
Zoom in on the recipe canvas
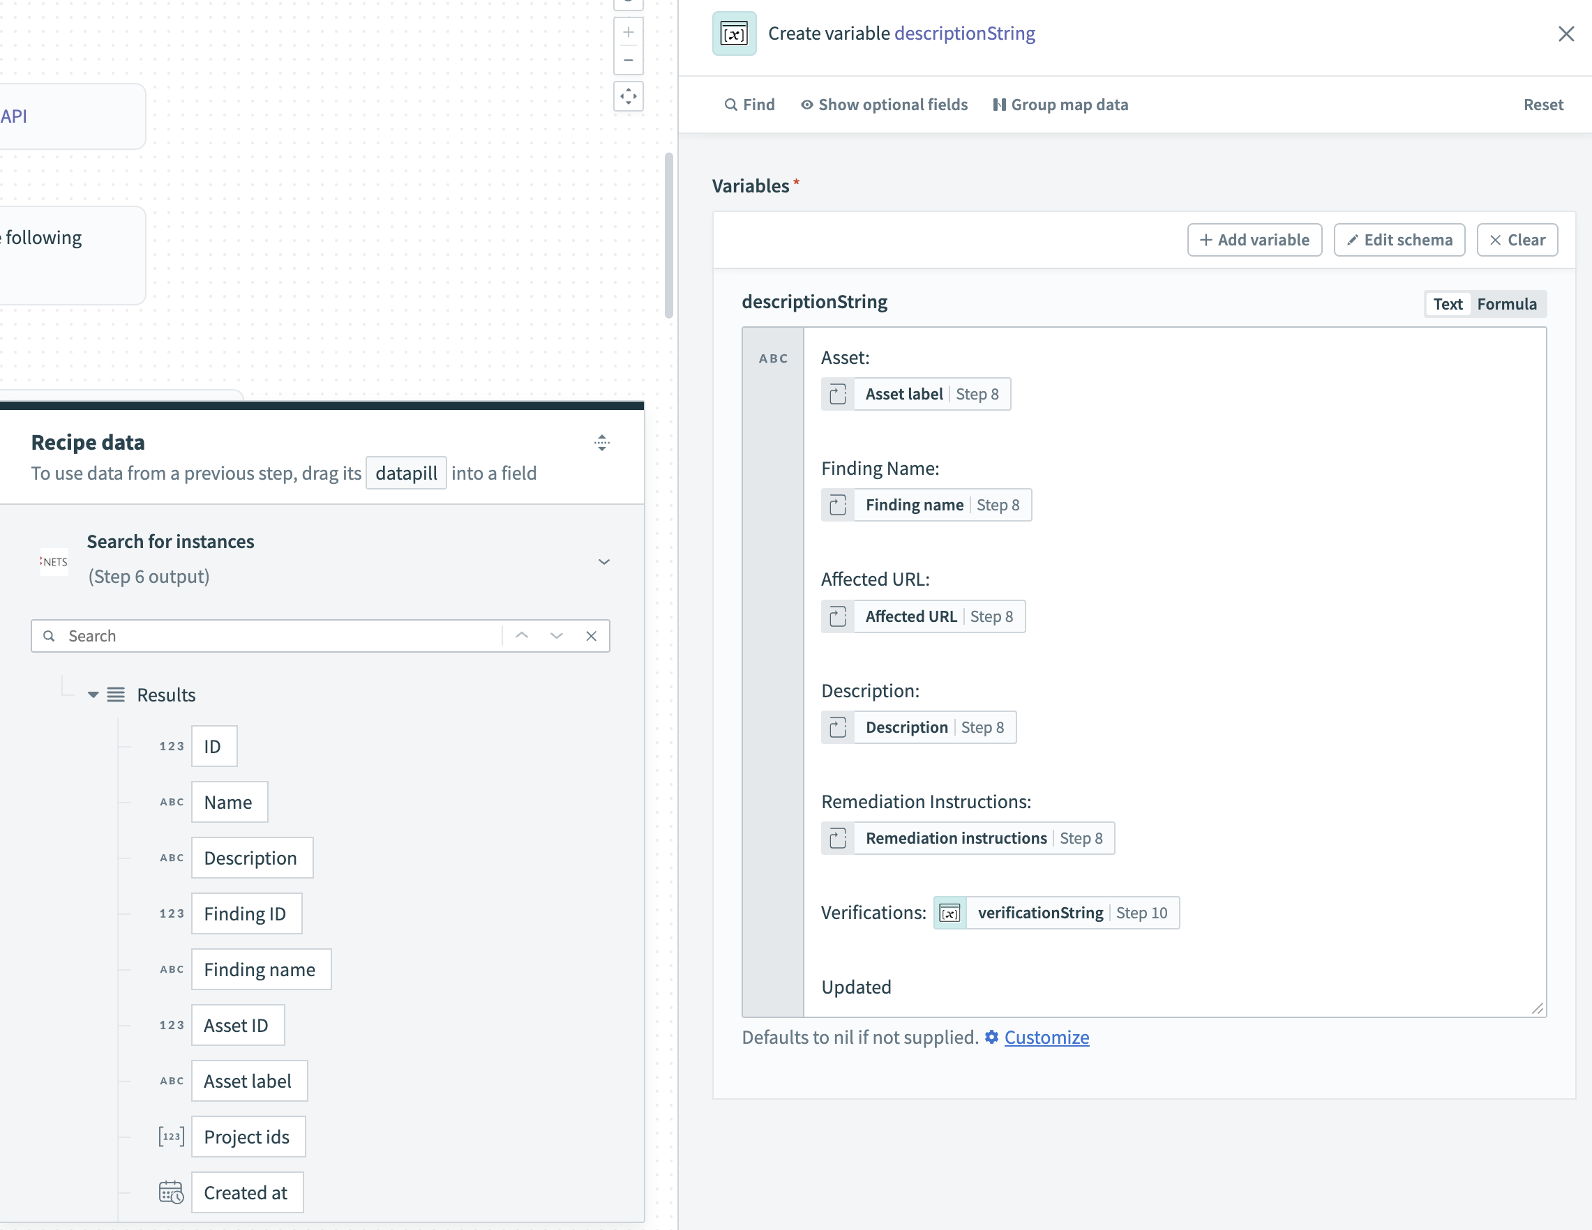coord(629,32)
